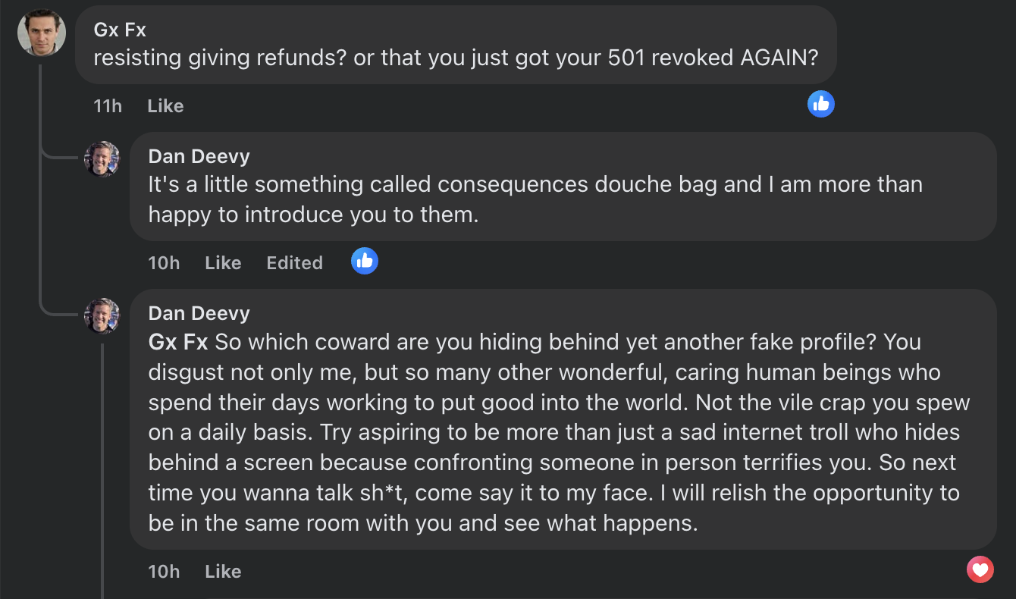Show edit history via the Edited label
The image size is (1016, 599).
[294, 263]
